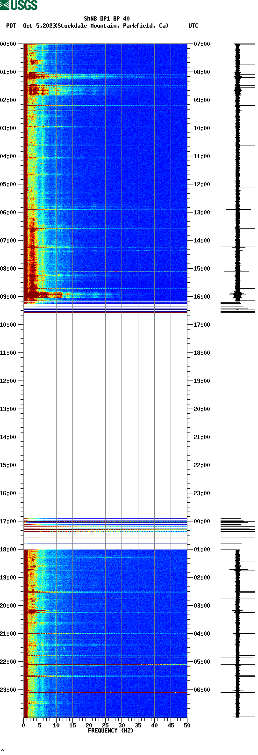Click the 40 Hz frequency axis tick label
Viewport: 258px width, 755px height.
click(x=154, y=726)
